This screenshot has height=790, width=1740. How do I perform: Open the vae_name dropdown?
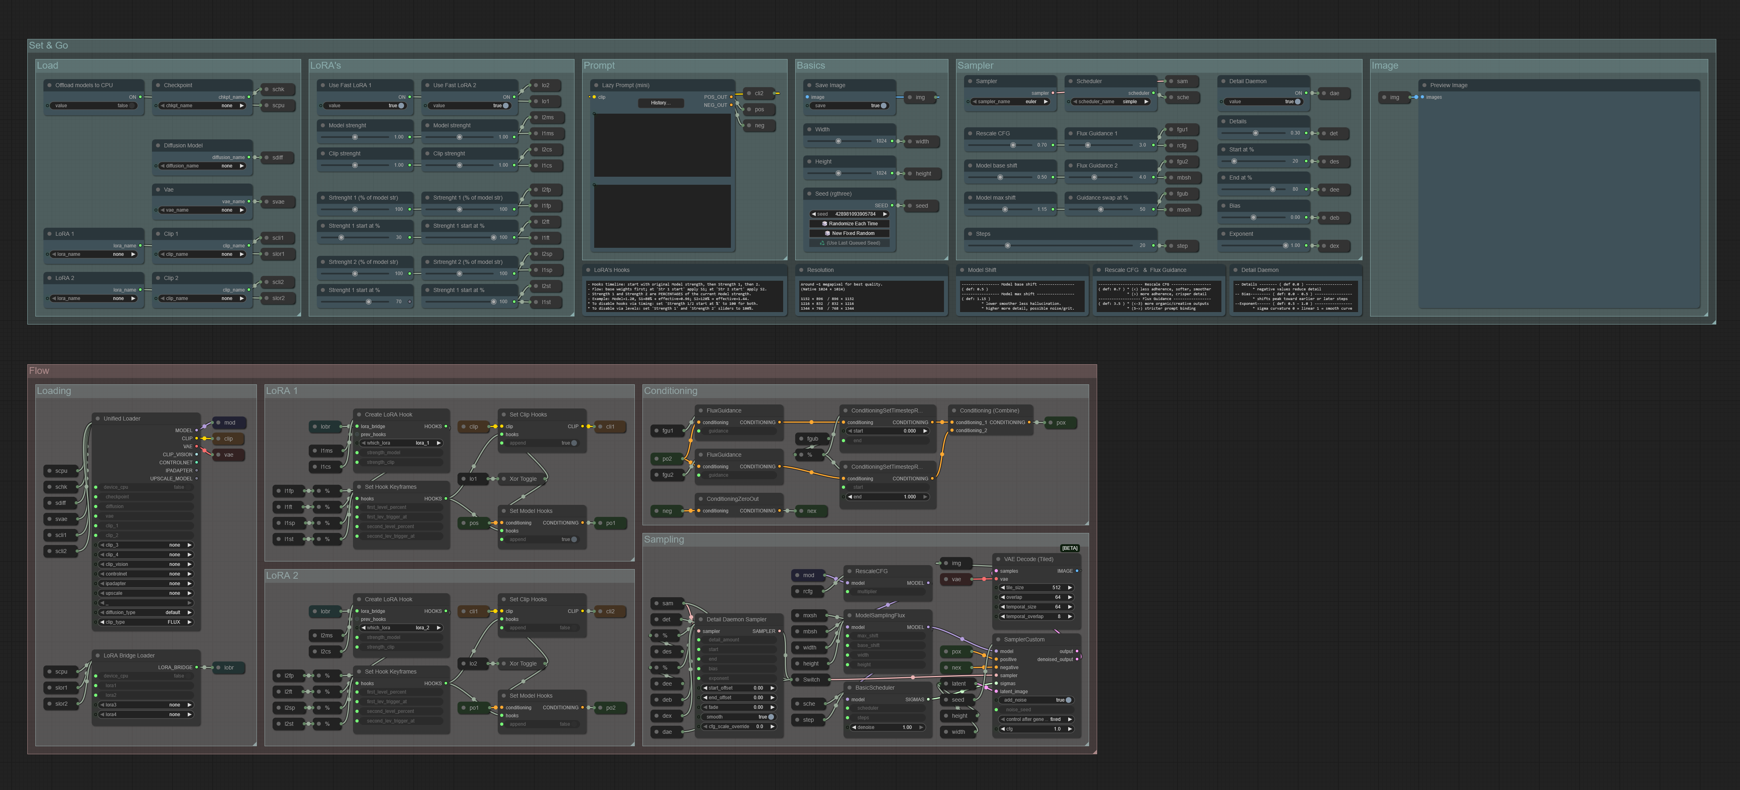click(x=202, y=210)
